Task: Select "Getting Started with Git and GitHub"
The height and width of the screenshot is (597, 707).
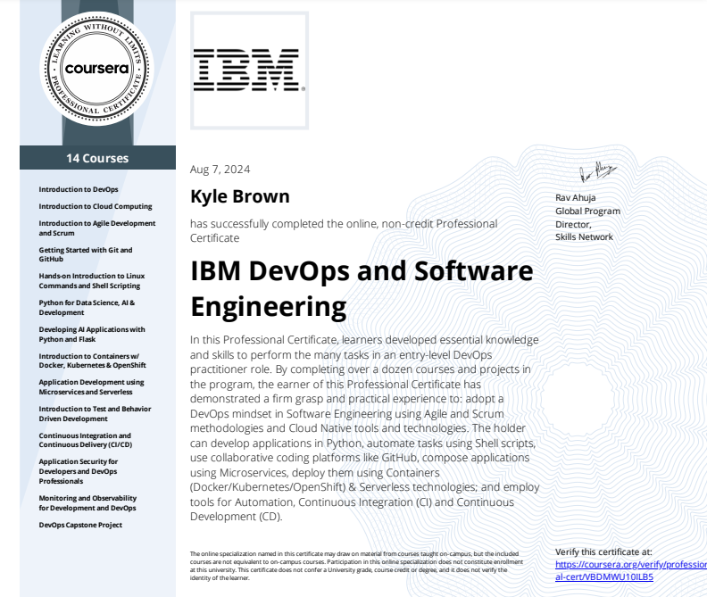Action: tap(86, 254)
